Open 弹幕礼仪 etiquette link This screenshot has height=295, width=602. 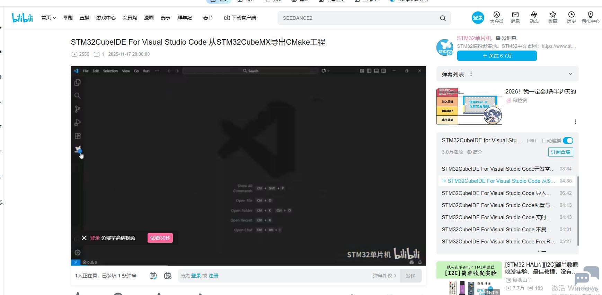click(384, 276)
